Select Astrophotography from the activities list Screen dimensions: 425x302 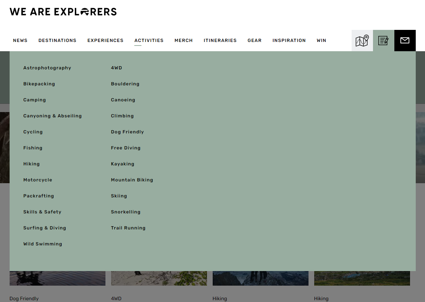tap(47, 68)
